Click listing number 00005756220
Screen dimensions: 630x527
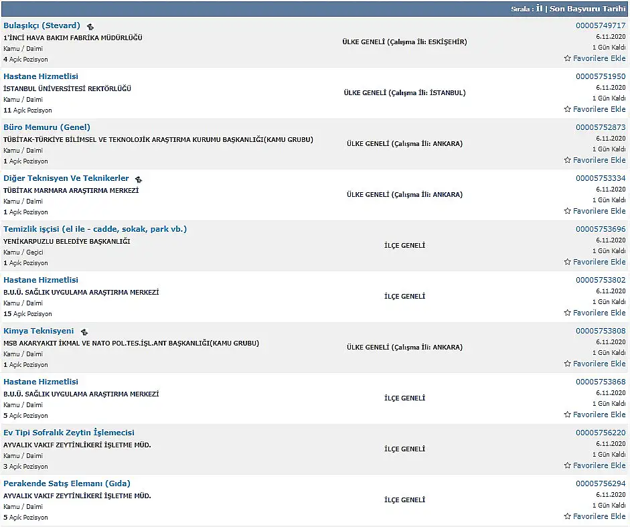pos(601,433)
